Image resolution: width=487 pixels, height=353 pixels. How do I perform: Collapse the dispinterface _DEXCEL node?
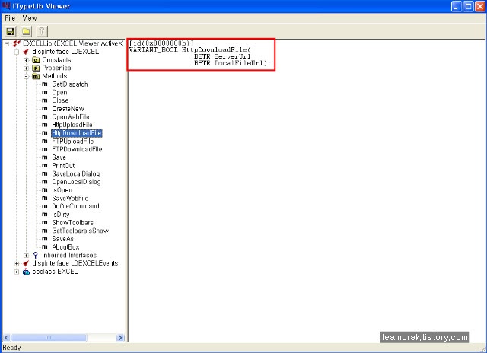point(17,52)
